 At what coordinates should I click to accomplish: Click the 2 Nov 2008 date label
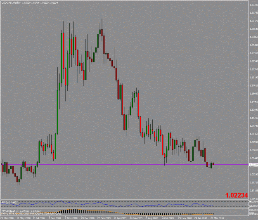pyautogui.click(x=71, y=218)
